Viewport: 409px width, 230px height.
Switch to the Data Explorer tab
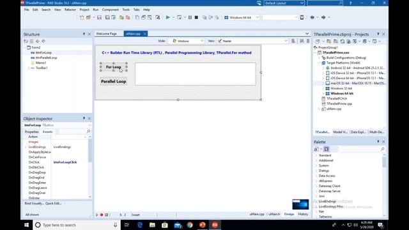pyautogui.click(x=358, y=132)
